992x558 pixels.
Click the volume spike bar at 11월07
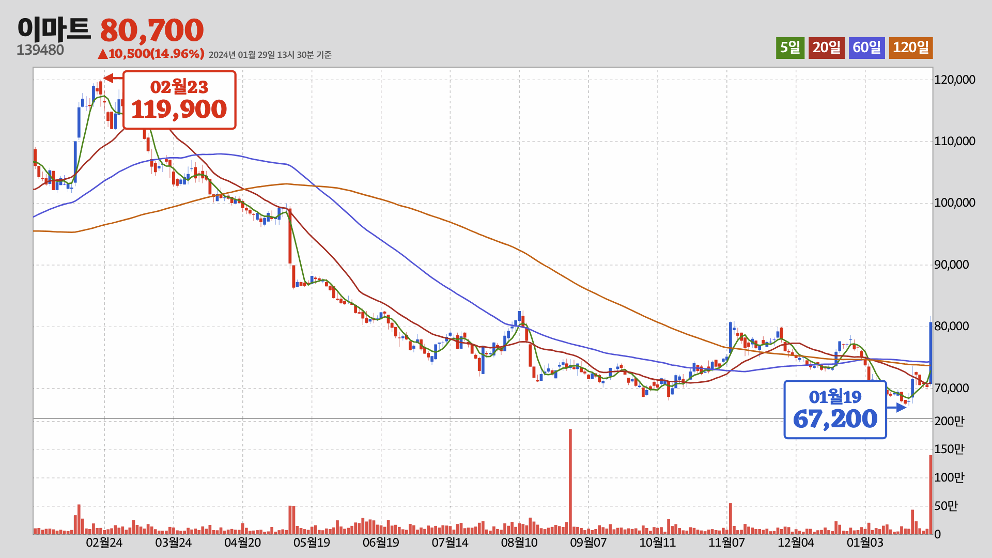731,518
